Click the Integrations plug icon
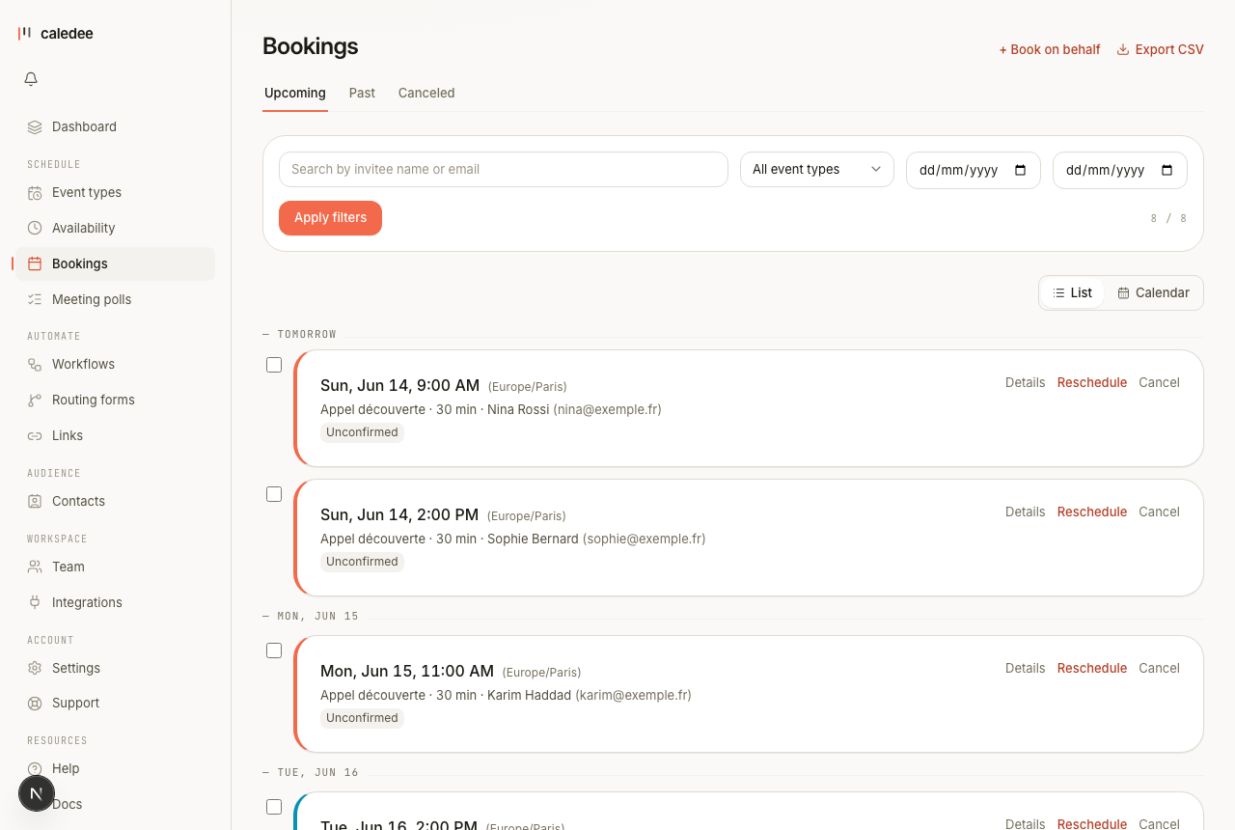Image resolution: width=1235 pixels, height=830 pixels. coord(35,602)
